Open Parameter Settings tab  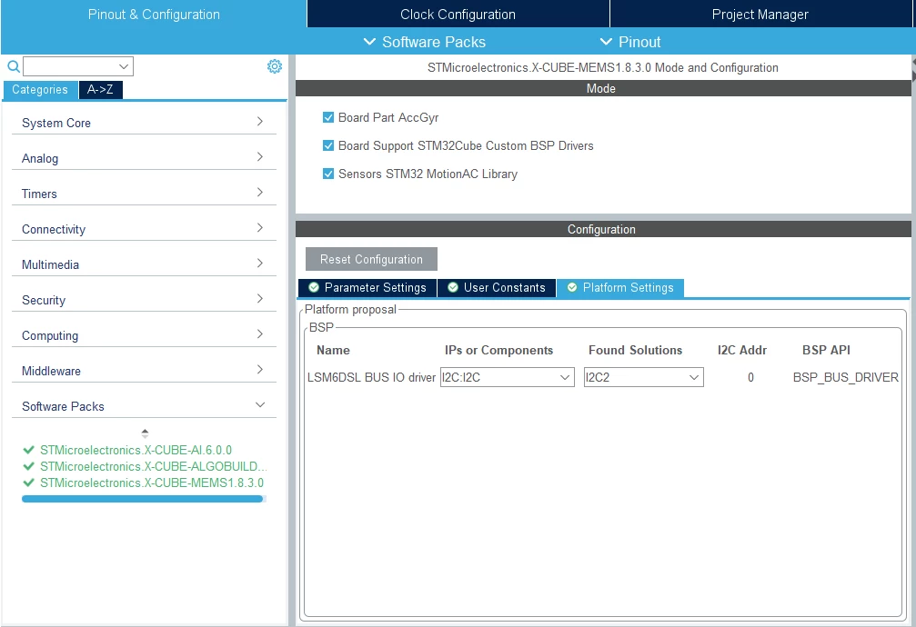pyautogui.click(x=367, y=288)
